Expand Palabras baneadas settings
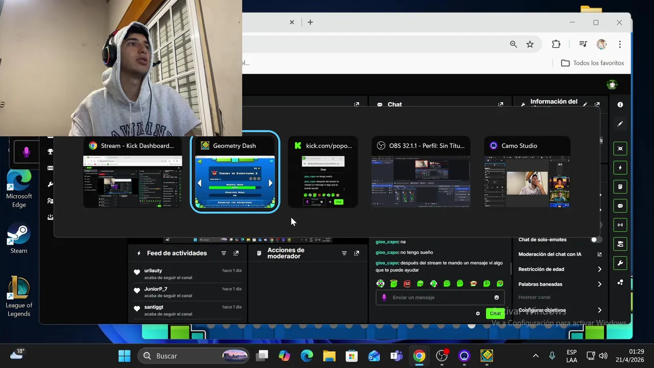This screenshot has height=368, width=654. point(560,284)
